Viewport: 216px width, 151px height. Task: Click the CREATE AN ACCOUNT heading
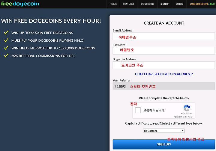pos(164,23)
